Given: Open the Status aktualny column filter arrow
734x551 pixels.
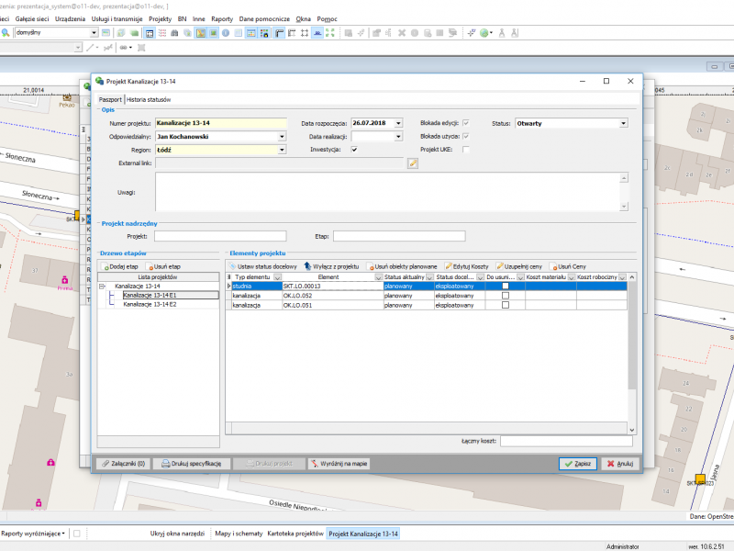Looking at the screenshot, I should click(x=429, y=277).
